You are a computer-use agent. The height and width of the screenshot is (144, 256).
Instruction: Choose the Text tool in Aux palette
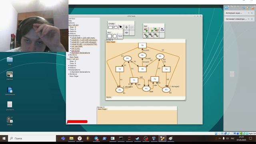[x=120, y=36]
